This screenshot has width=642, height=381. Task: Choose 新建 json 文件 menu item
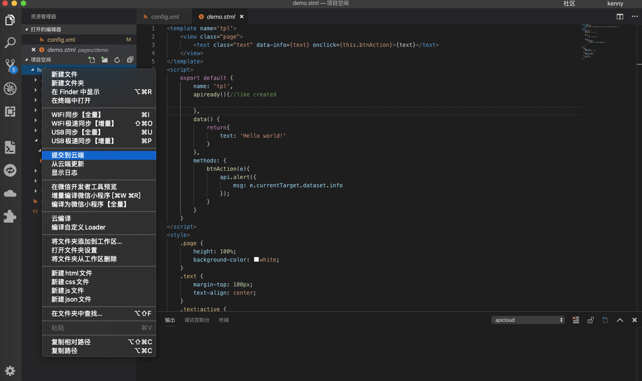[99, 299]
